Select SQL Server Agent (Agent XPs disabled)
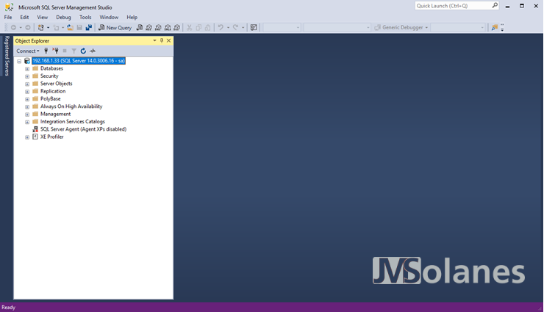Screen dimensions: 544x312 tap(83, 129)
